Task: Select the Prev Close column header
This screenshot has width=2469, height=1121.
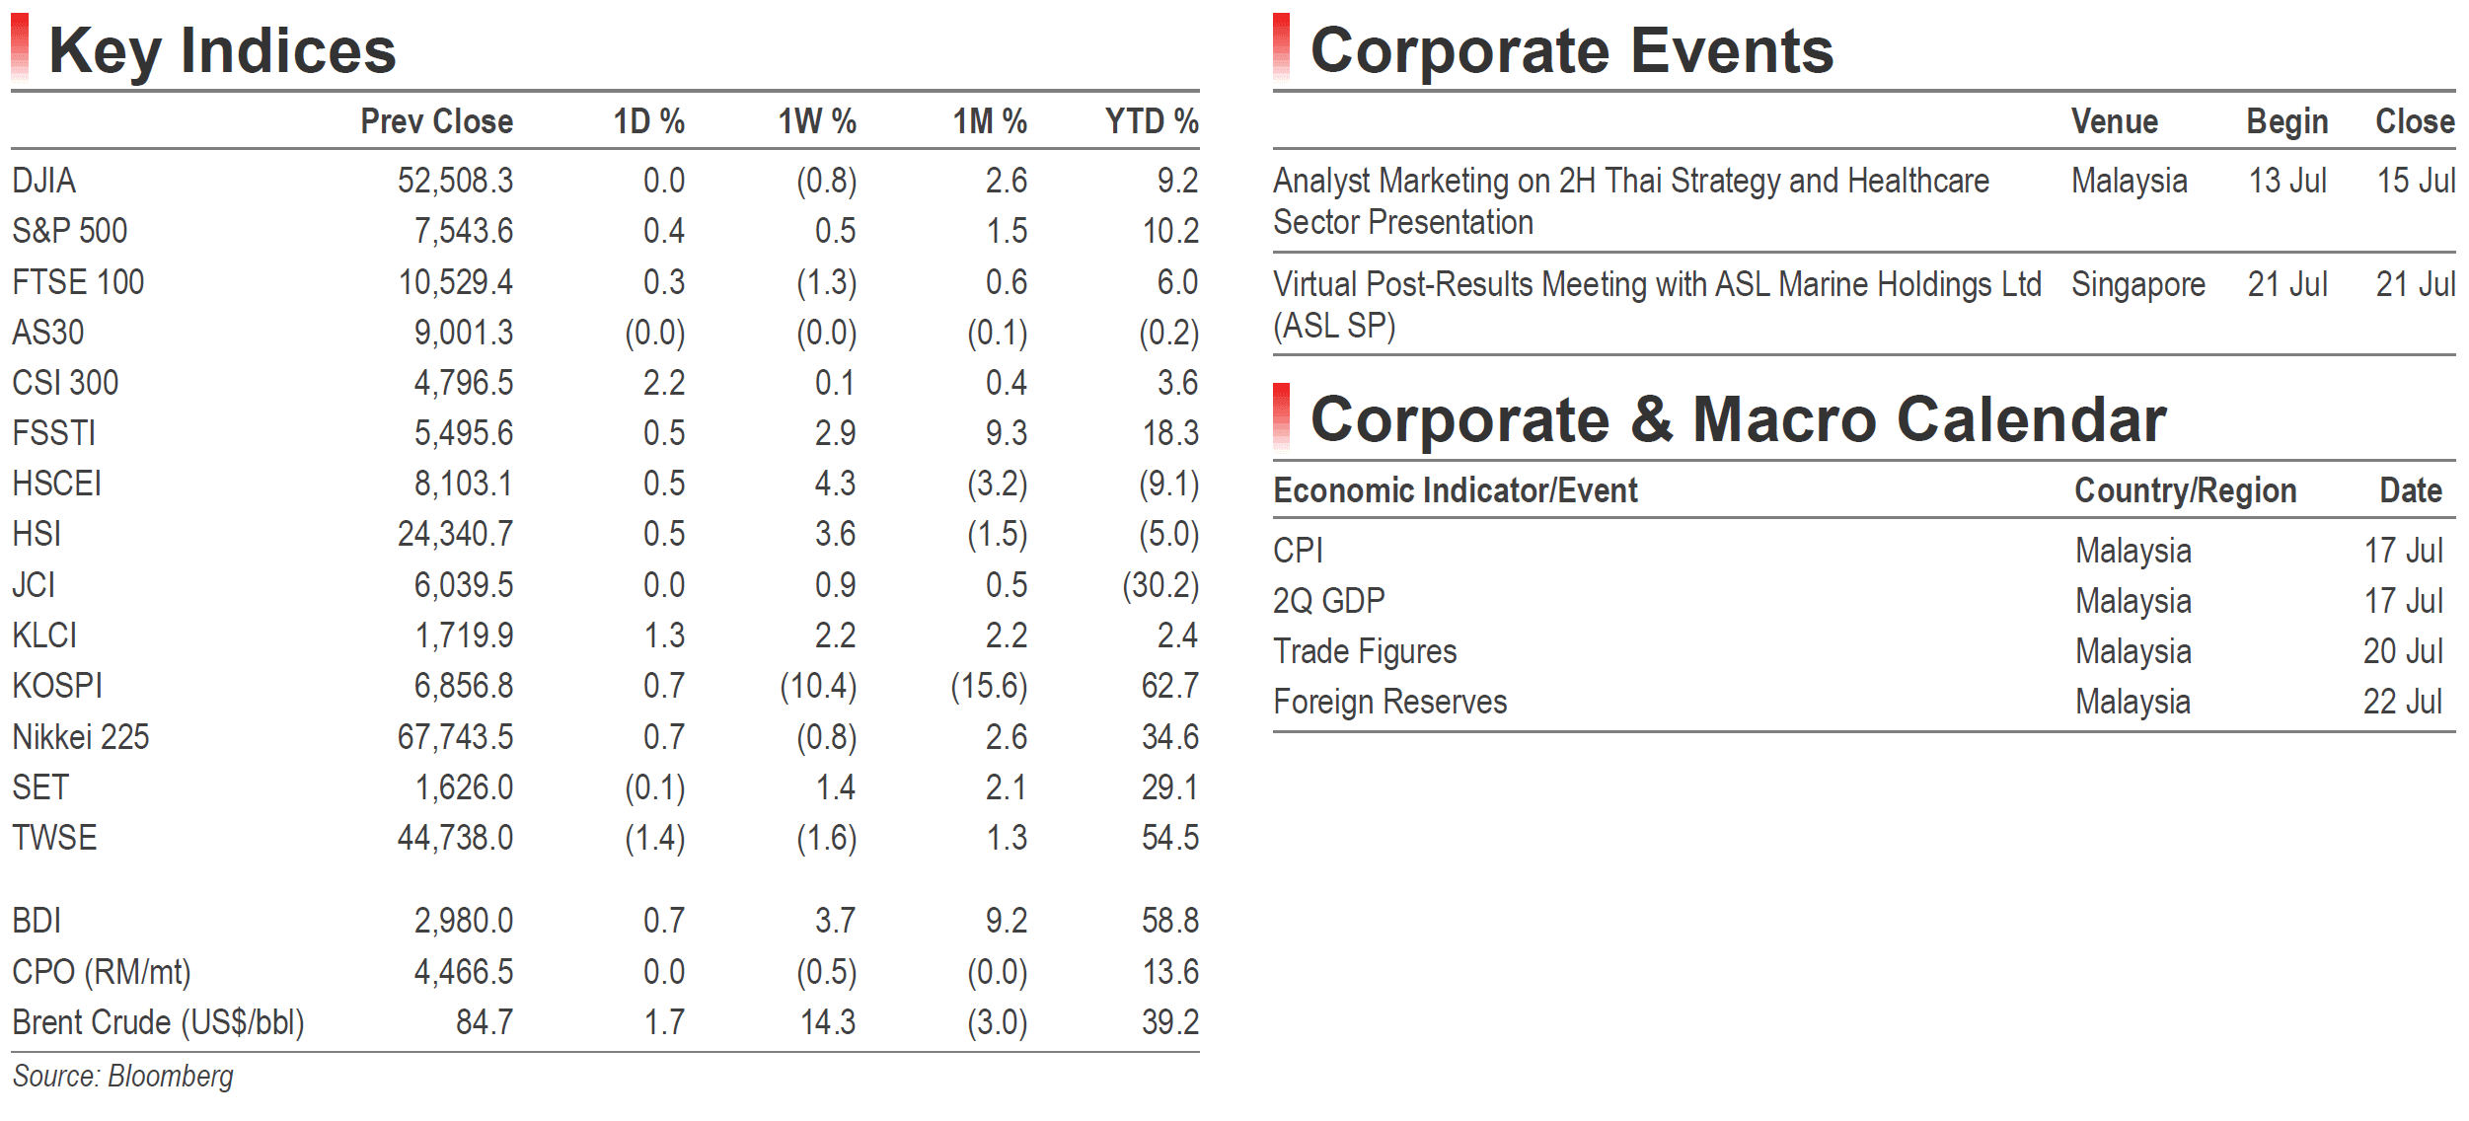Action: coord(436,121)
